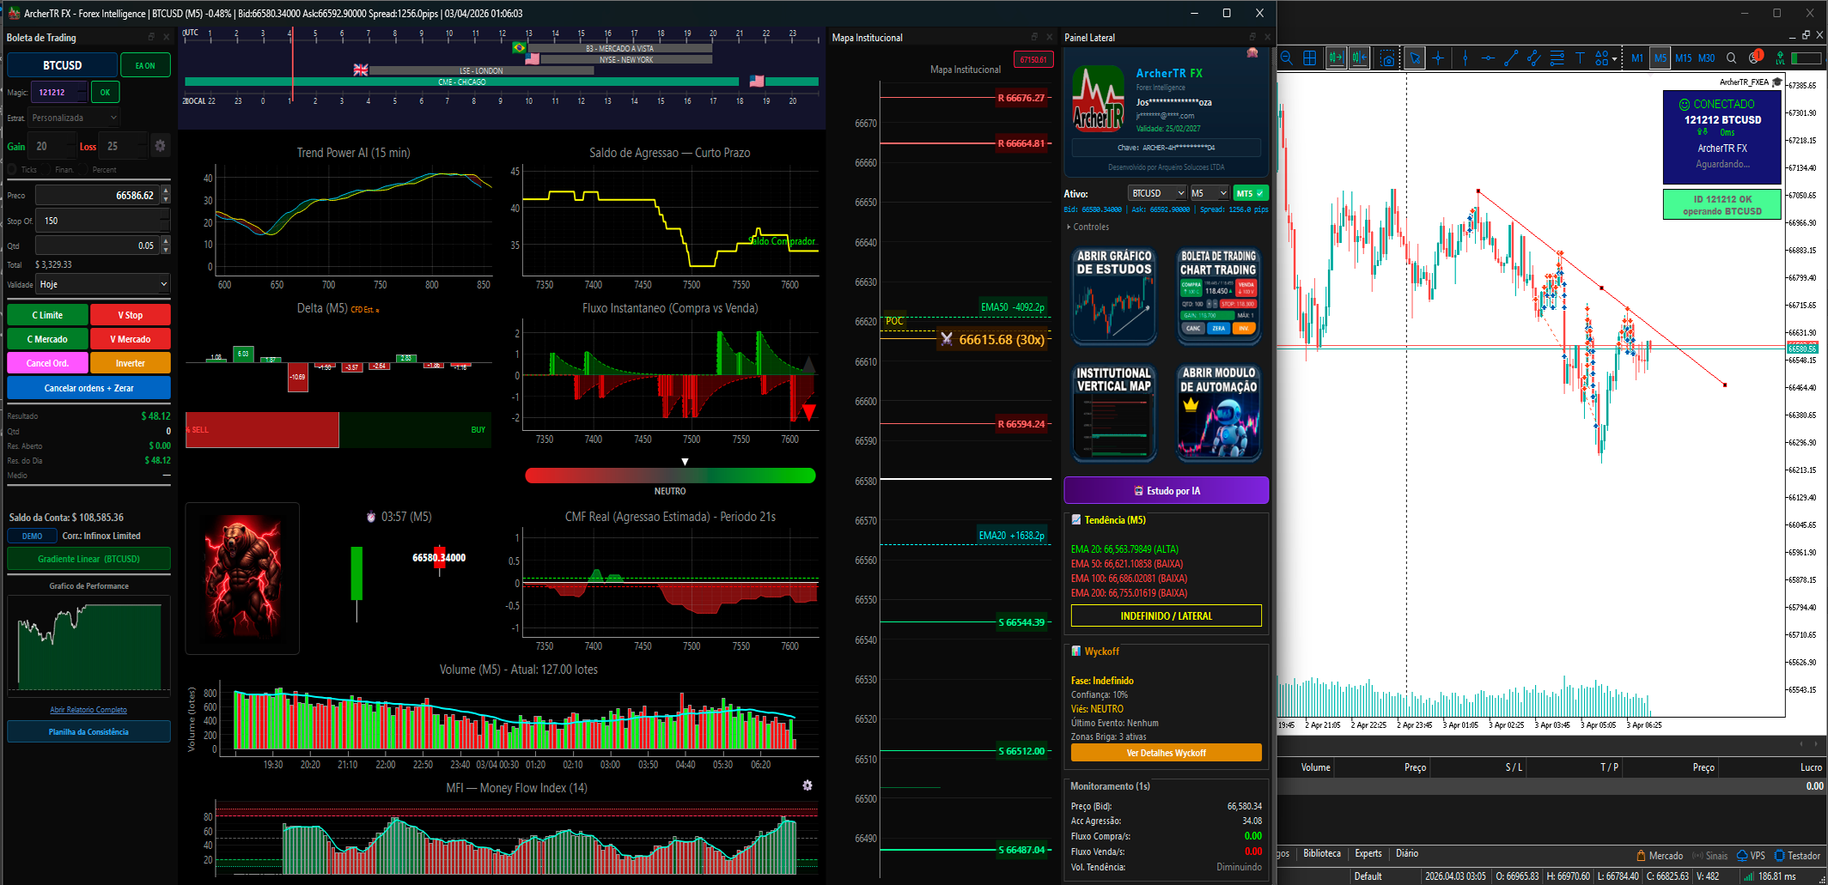The image size is (1828, 885).
Task: Click the V Stop sell stop button
Action: [x=131, y=315]
